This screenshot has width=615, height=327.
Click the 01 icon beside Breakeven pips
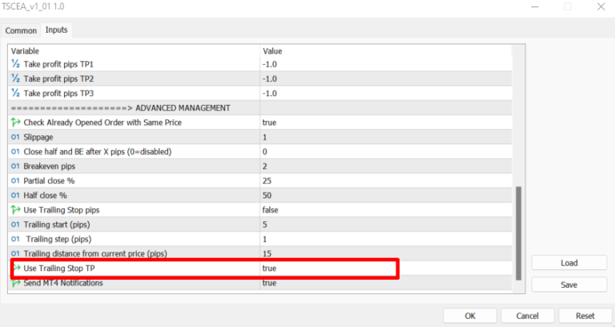[16, 166]
